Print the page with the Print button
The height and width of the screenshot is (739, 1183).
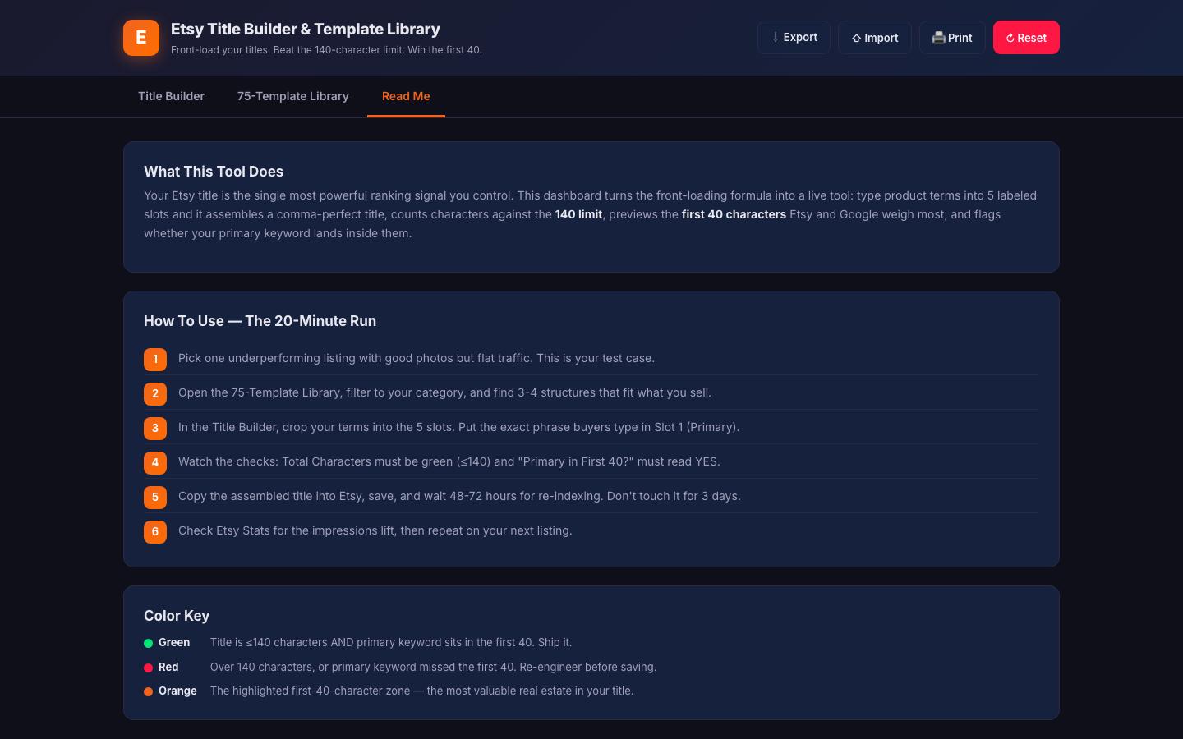click(952, 38)
